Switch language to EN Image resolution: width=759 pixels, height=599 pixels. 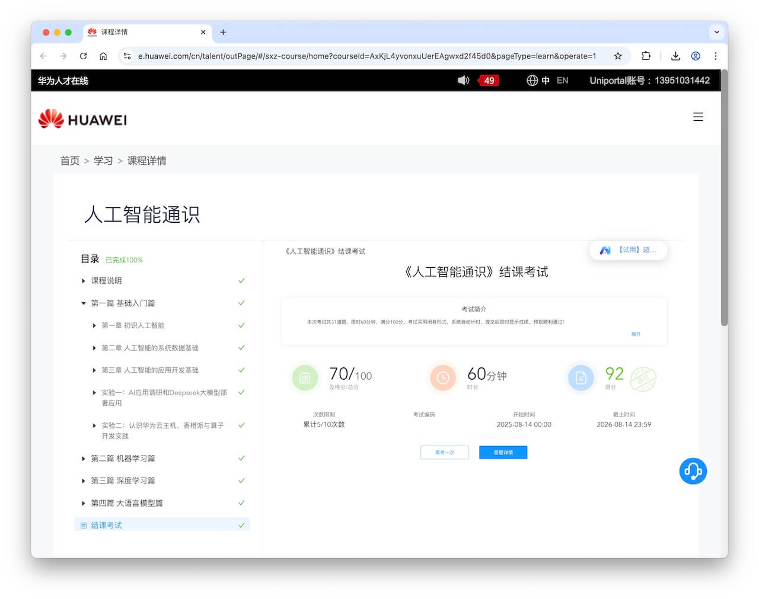coord(562,81)
